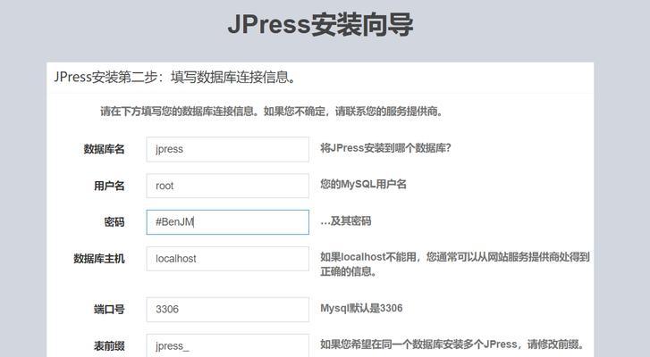Click the hint text 将JPress安装到哪个数据库?
Image resolution: width=650 pixels, height=357 pixels.
385,148
